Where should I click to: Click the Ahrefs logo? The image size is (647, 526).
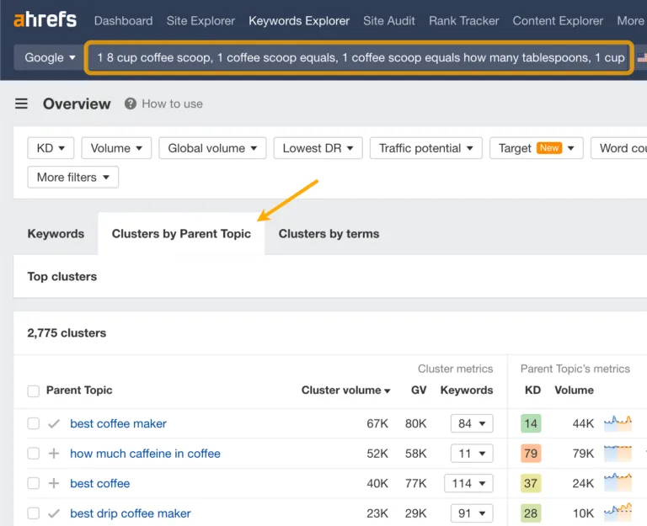pos(45,20)
